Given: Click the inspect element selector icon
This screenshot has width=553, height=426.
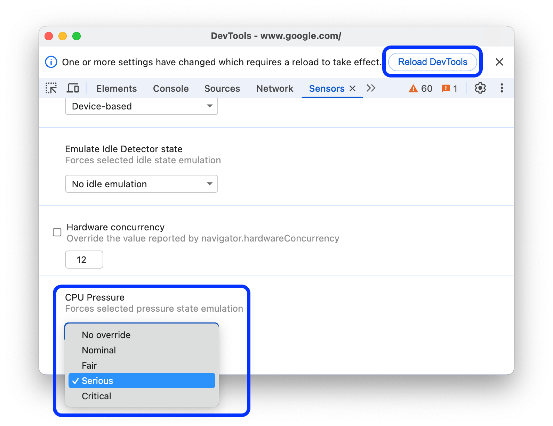Looking at the screenshot, I should (x=51, y=88).
